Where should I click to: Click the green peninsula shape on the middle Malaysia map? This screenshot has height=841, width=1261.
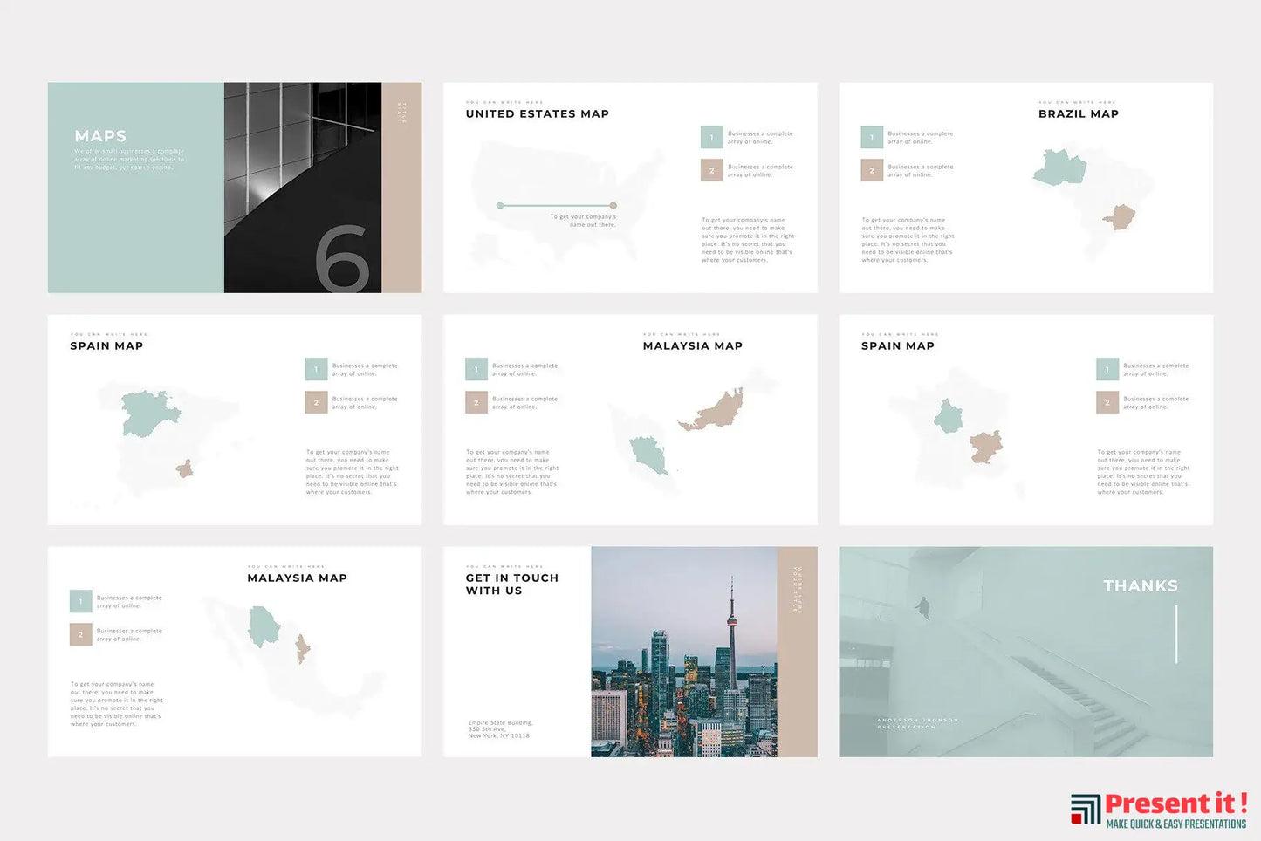pyautogui.click(x=648, y=455)
